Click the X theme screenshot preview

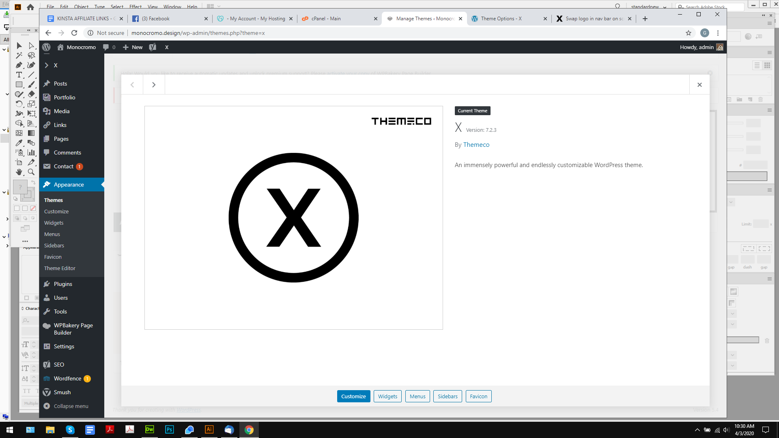(294, 218)
